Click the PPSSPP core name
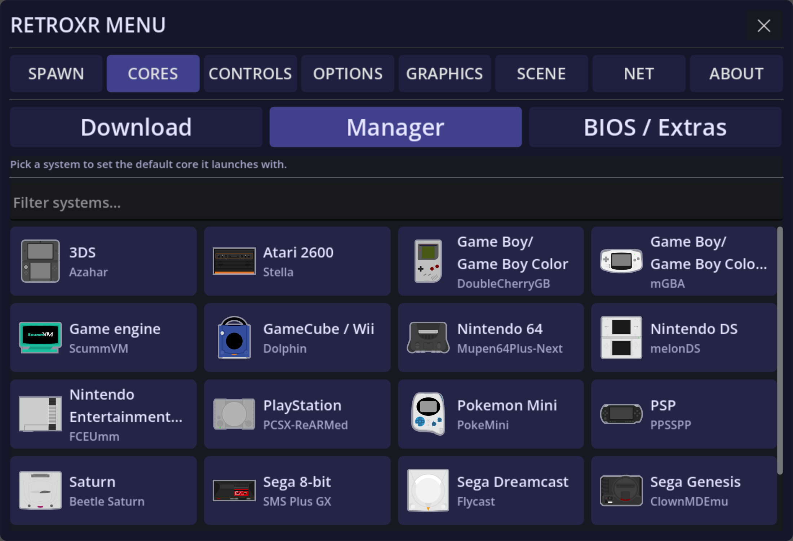This screenshot has height=541, width=793. click(x=670, y=425)
